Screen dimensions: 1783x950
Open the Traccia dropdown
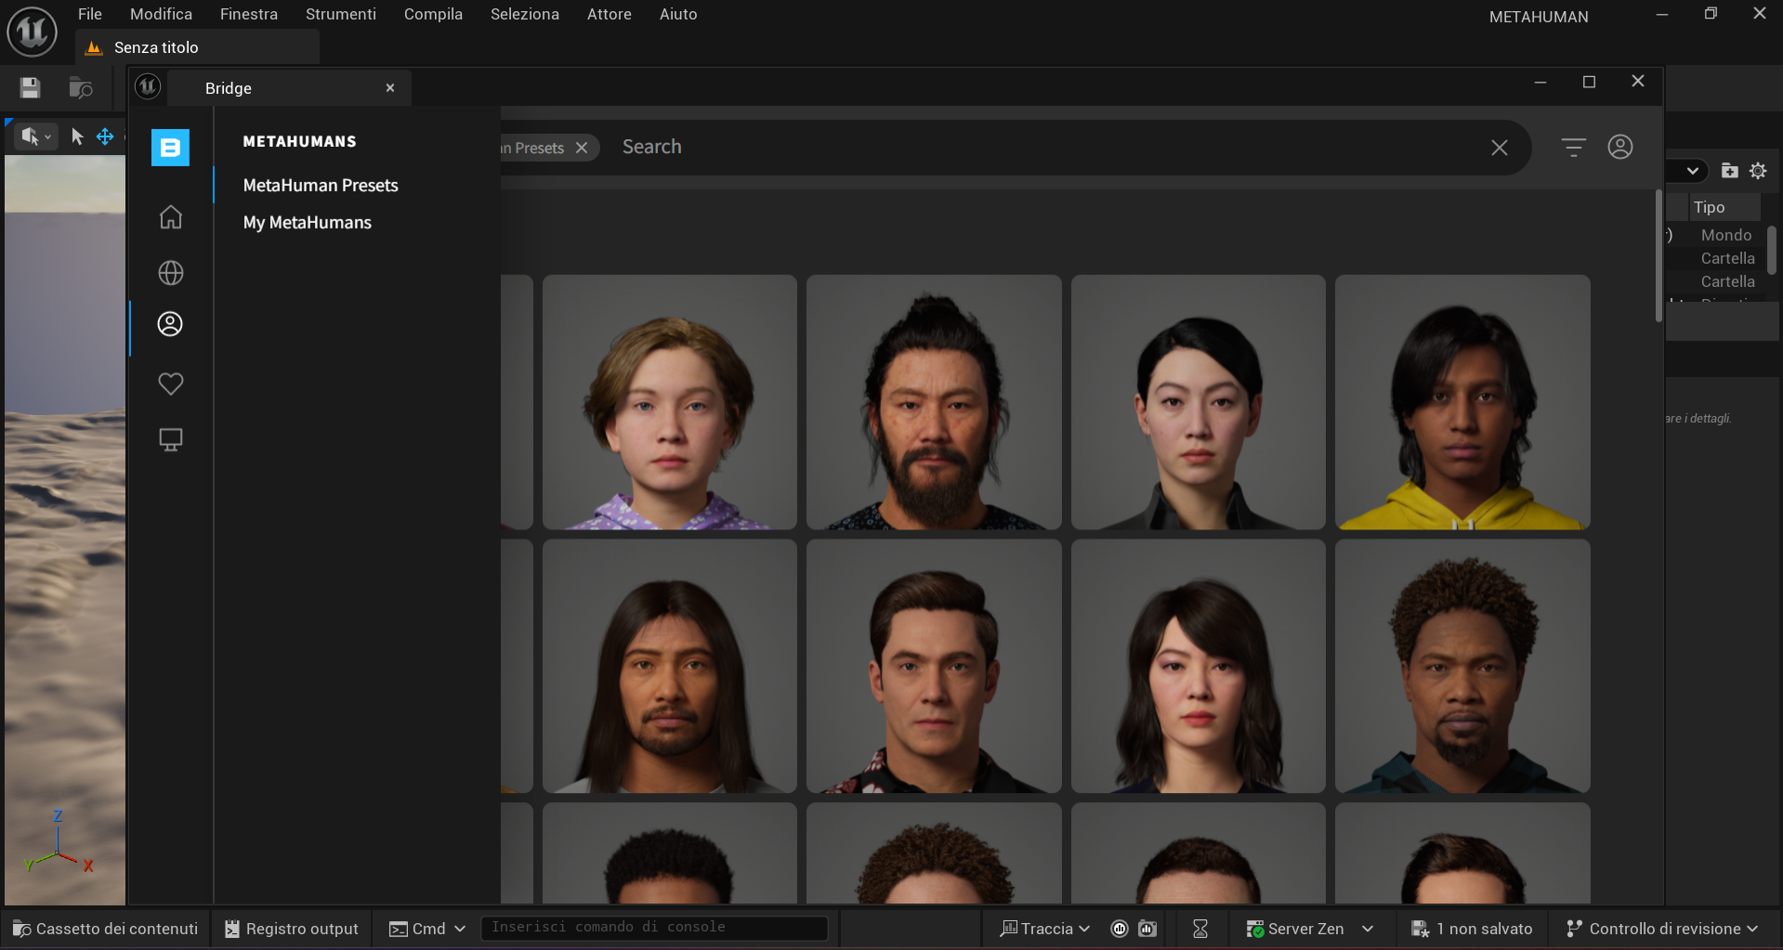[1045, 929]
